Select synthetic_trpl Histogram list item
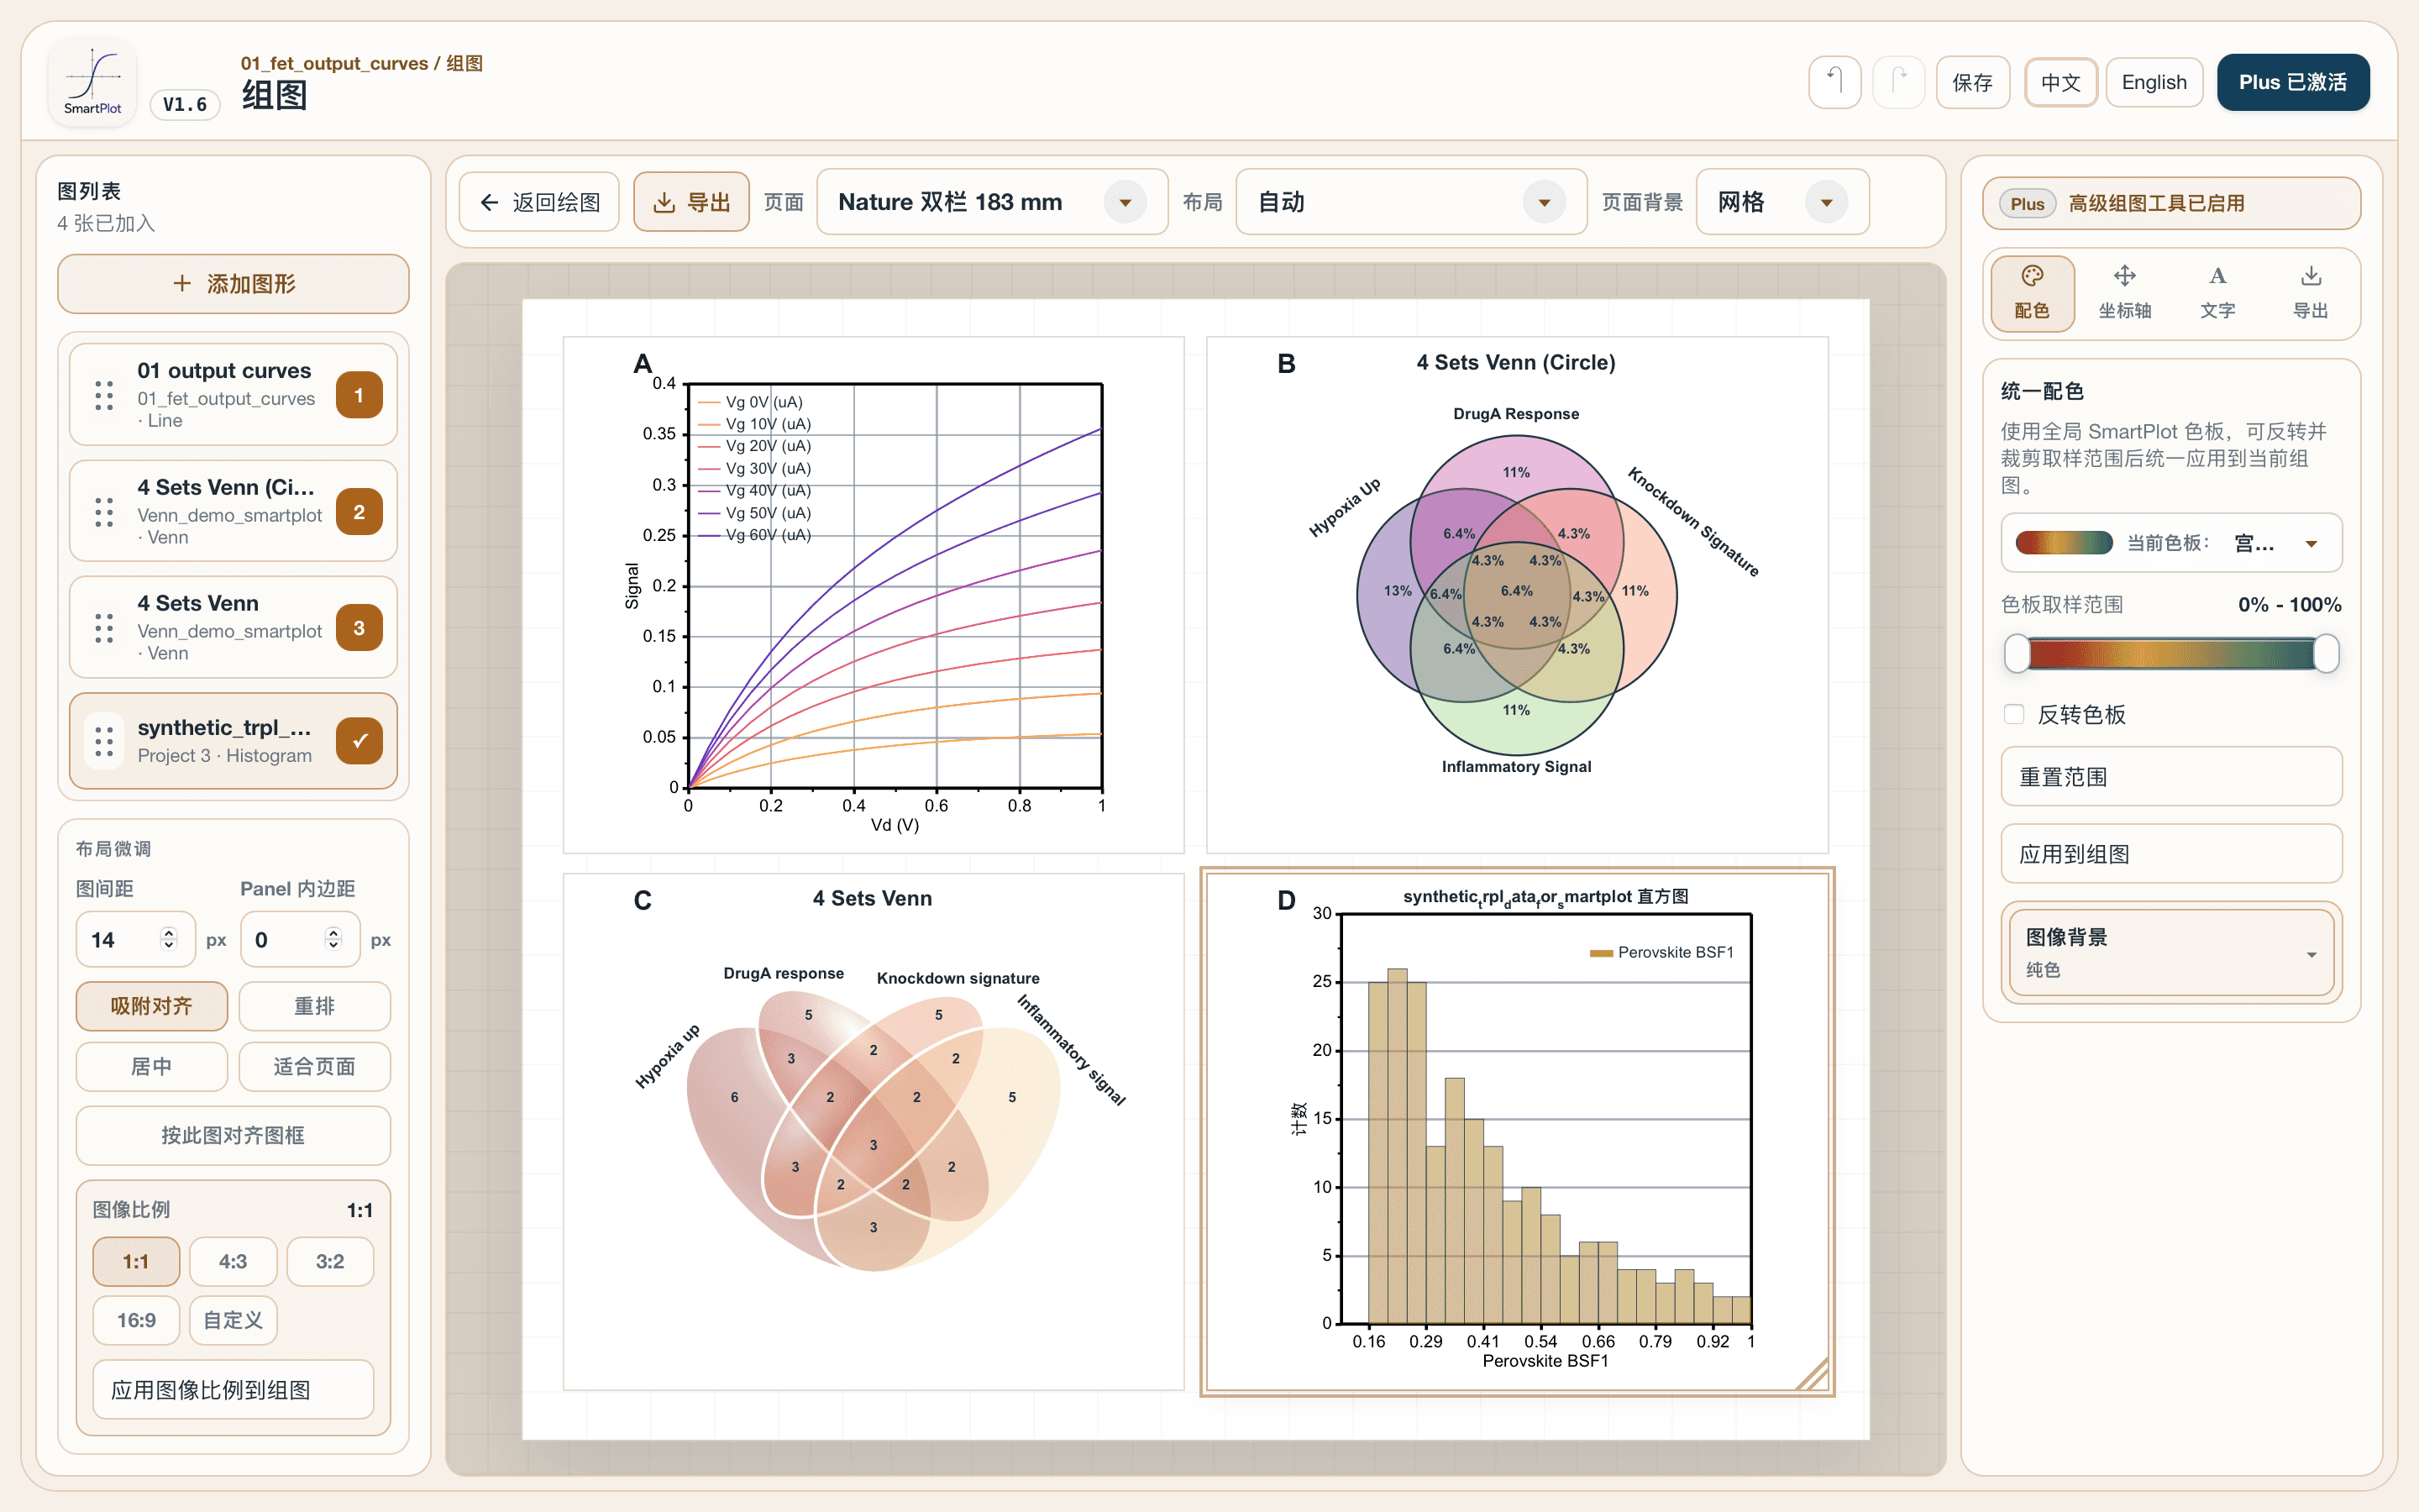 pyautogui.click(x=233, y=741)
